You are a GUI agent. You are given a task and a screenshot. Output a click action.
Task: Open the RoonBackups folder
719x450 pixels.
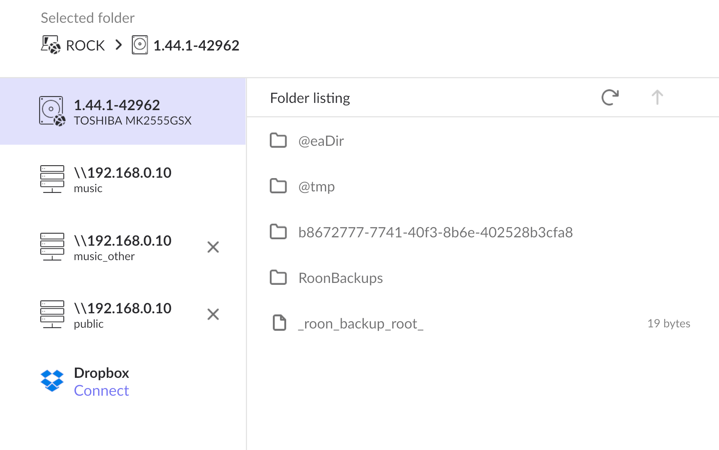(340, 278)
